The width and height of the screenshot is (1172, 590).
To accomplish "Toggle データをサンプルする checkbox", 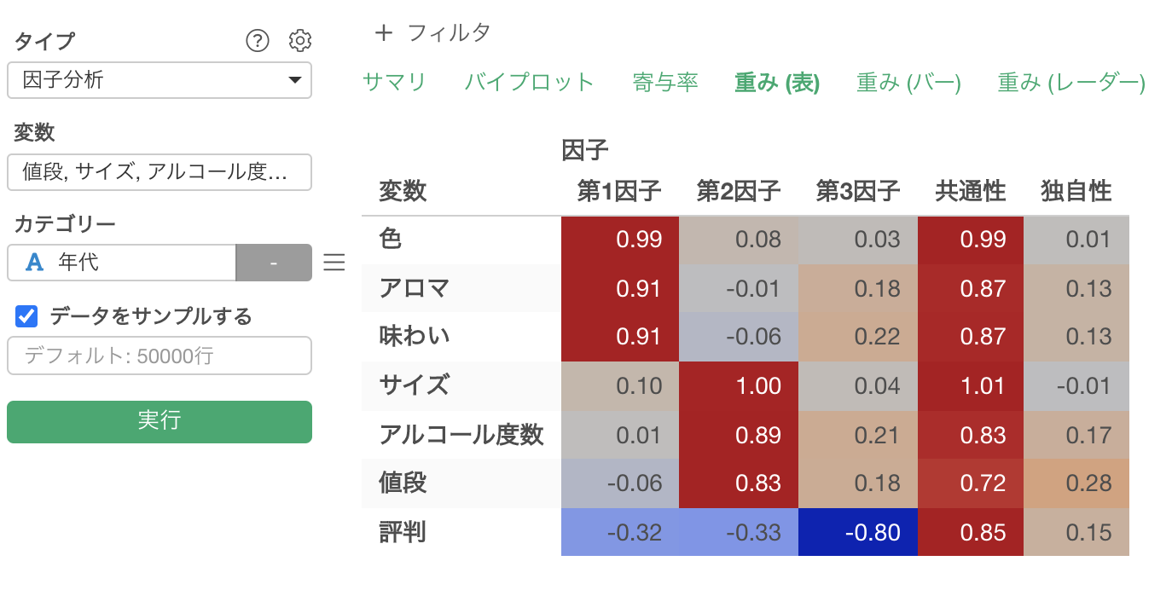I will pos(26,316).
